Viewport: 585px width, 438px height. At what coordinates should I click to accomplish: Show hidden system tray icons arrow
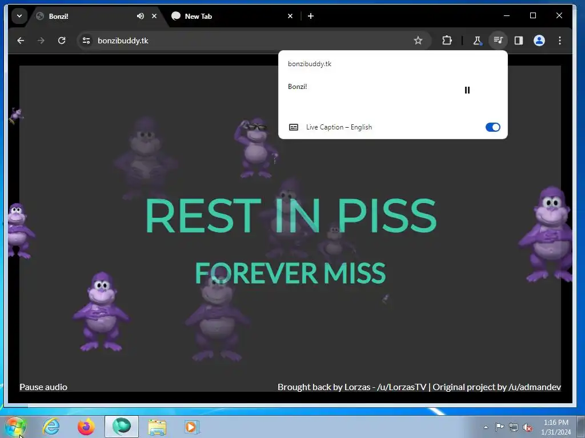(486, 427)
